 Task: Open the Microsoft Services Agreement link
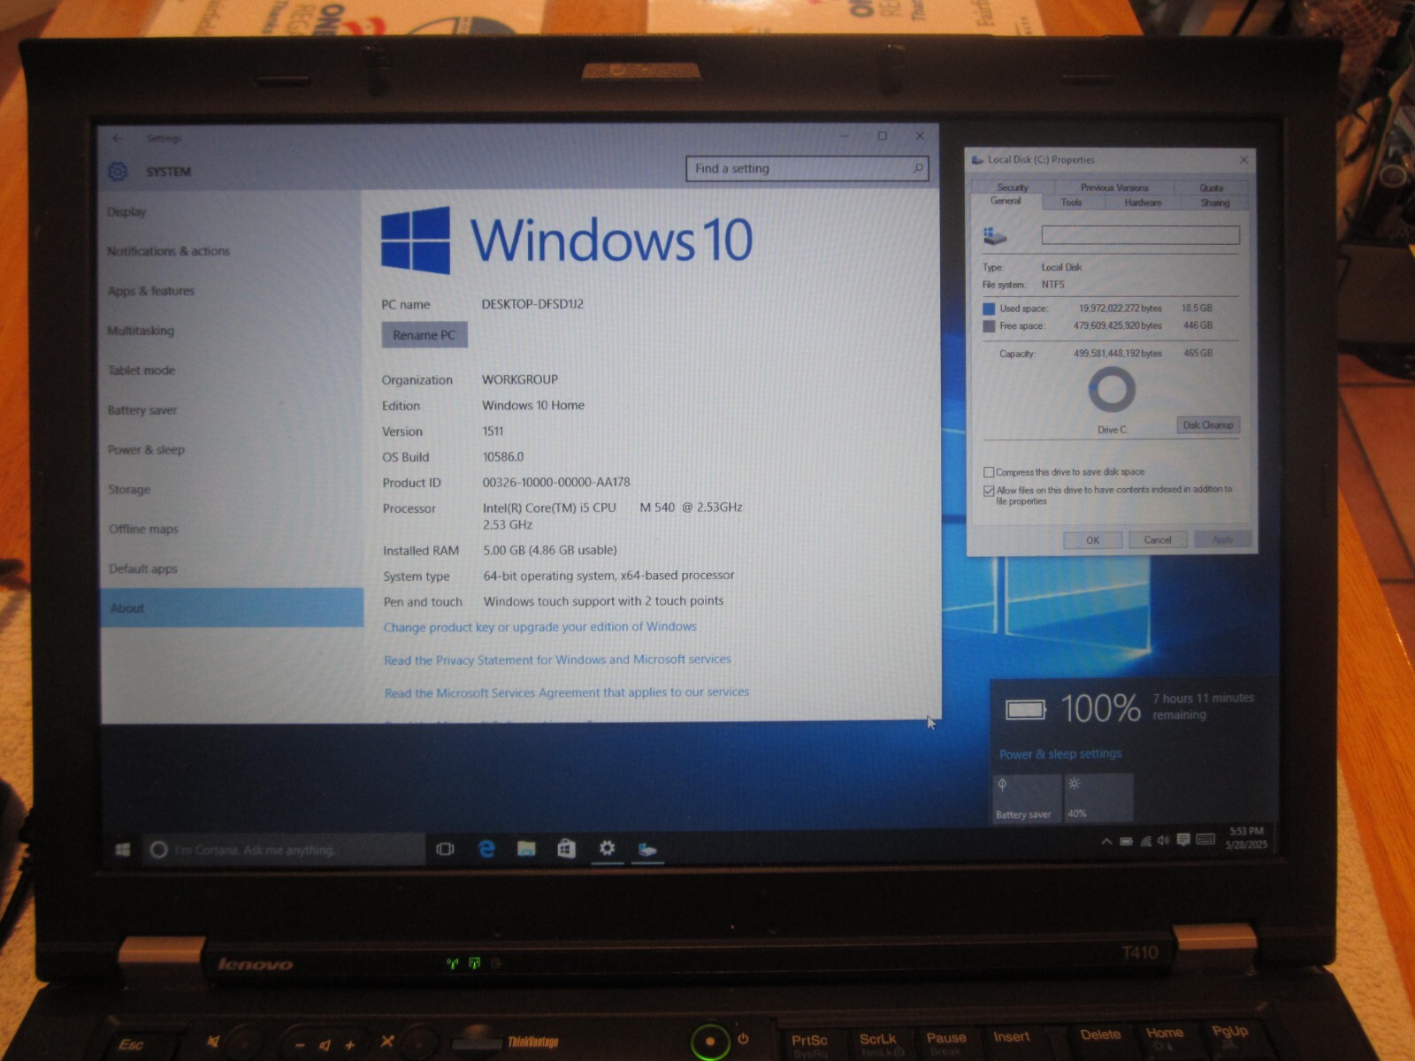567,692
